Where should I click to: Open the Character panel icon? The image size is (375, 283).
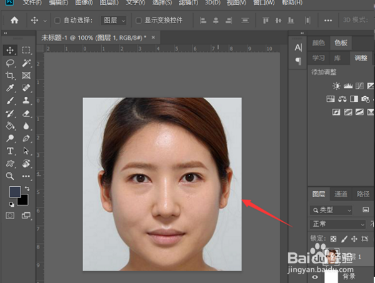pos(298,47)
